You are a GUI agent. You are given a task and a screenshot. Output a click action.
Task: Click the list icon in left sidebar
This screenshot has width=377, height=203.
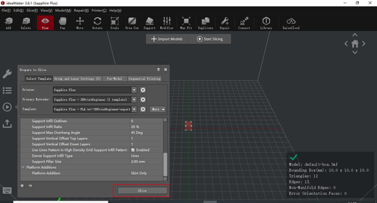[x=7, y=90]
